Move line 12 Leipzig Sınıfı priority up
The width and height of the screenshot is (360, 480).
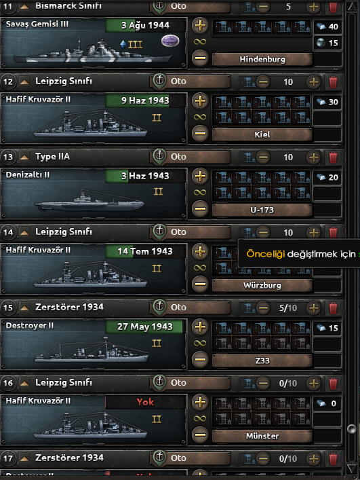click(x=24, y=81)
